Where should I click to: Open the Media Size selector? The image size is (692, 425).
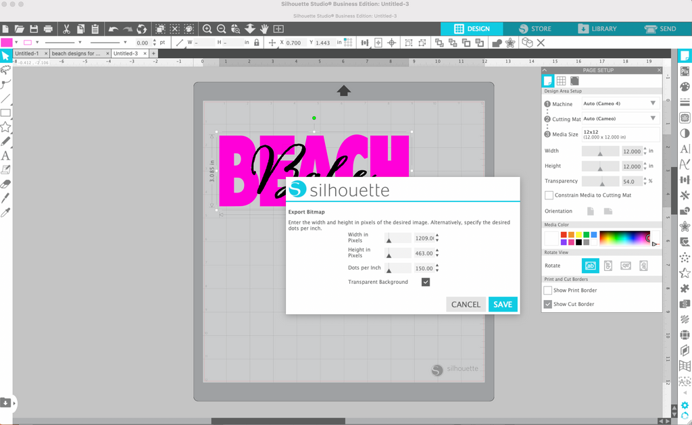tap(620, 134)
